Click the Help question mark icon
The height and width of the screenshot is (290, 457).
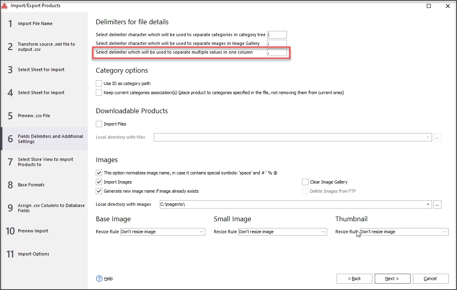(99, 278)
